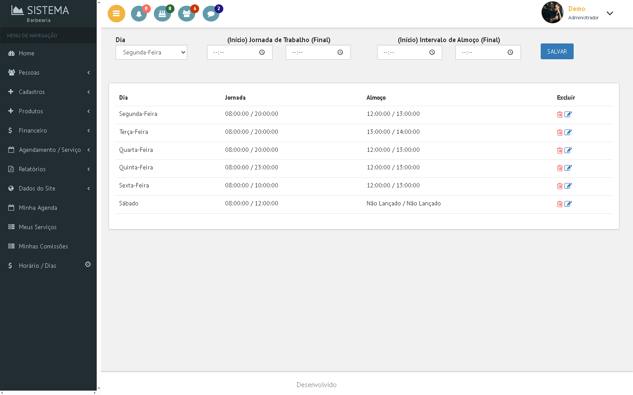The height and width of the screenshot is (395, 633).
Task: Click the SALVAR button
Action: (557, 51)
